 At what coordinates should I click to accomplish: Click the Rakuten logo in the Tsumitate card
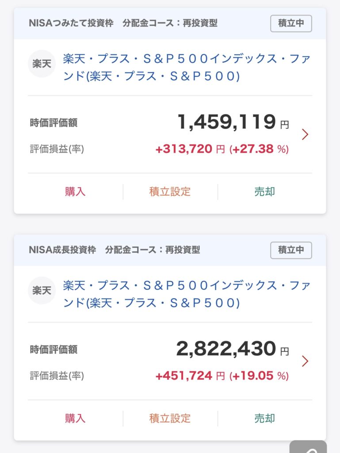point(42,64)
